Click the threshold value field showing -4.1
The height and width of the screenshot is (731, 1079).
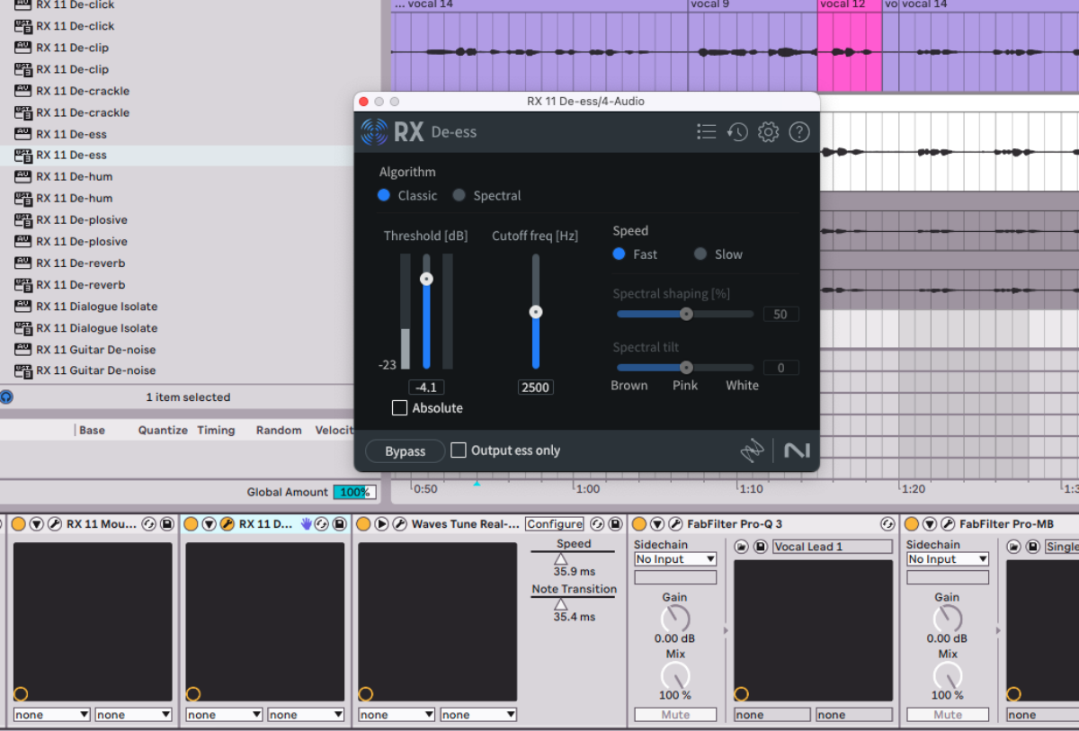426,388
